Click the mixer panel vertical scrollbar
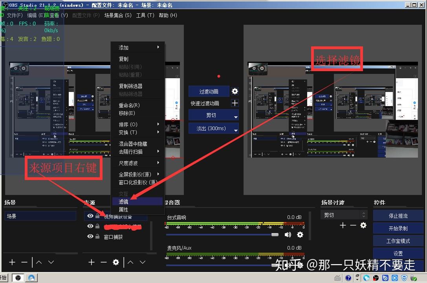This screenshot has width=427, height=283. coord(310,226)
